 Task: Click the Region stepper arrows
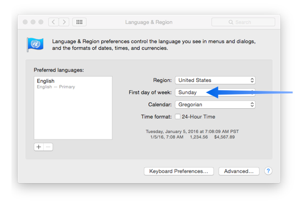pyautogui.click(x=252, y=80)
